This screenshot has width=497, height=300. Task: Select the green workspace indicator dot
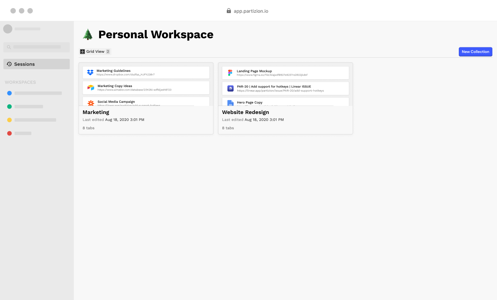10,106
